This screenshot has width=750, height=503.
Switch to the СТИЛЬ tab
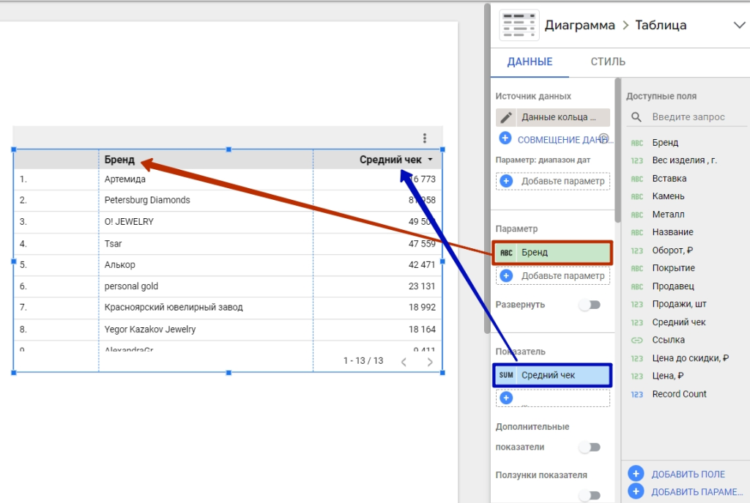pos(608,62)
